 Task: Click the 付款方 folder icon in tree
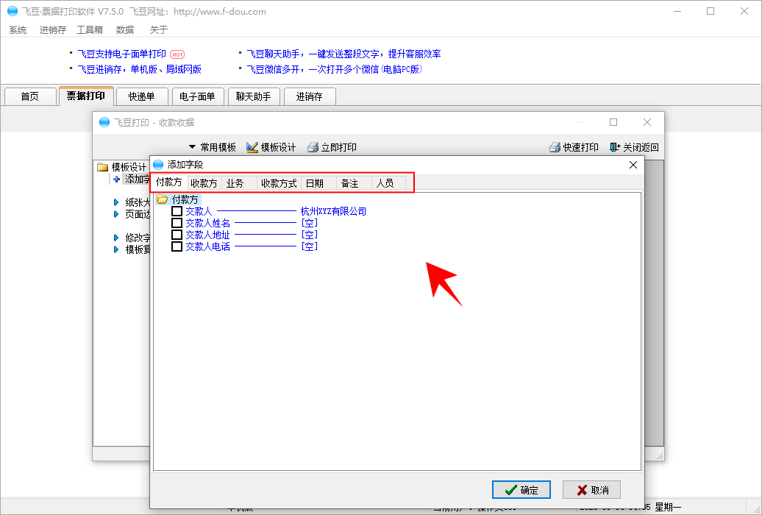(162, 199)
